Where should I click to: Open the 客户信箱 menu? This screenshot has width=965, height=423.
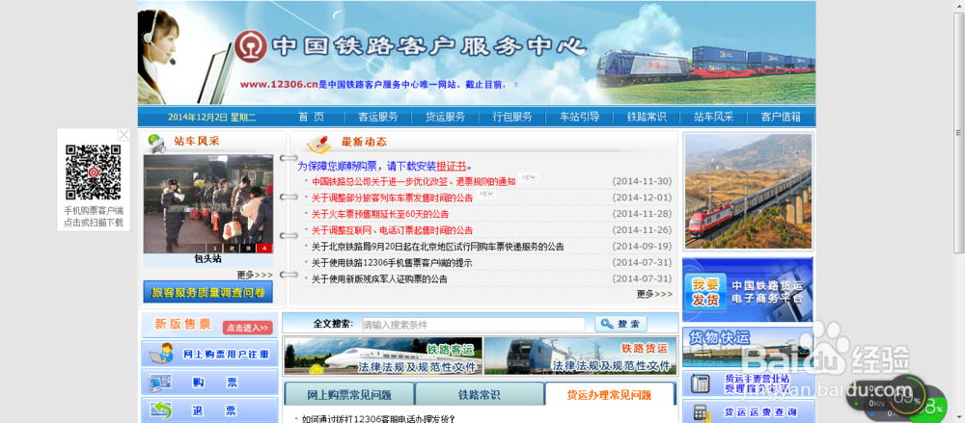click(x=781, y=117)
